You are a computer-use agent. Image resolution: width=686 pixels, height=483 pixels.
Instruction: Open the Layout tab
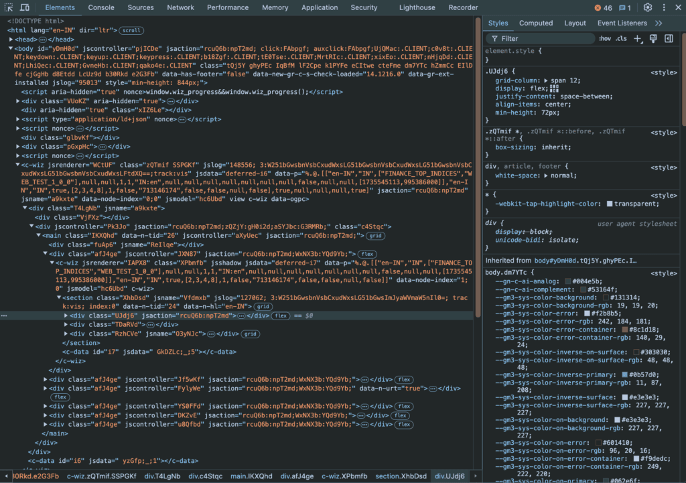tap(575, 23)
